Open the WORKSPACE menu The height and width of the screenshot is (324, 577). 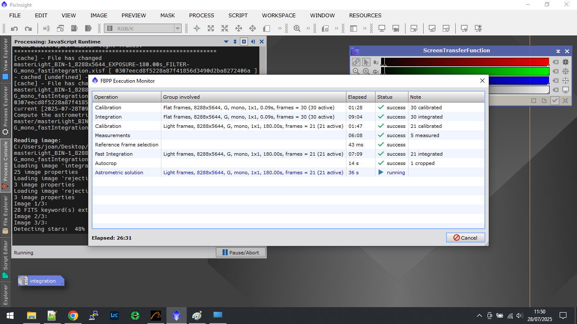coord(279,15)
